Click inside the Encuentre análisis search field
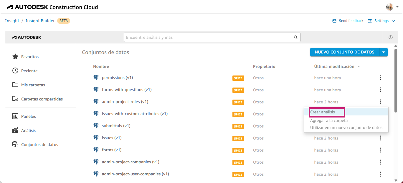 (206, 37)
